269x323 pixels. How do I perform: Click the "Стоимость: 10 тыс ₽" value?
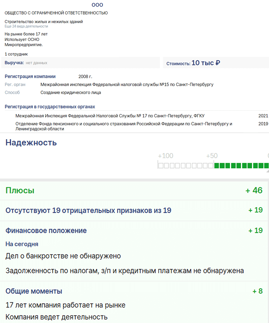tap(193, 63)
